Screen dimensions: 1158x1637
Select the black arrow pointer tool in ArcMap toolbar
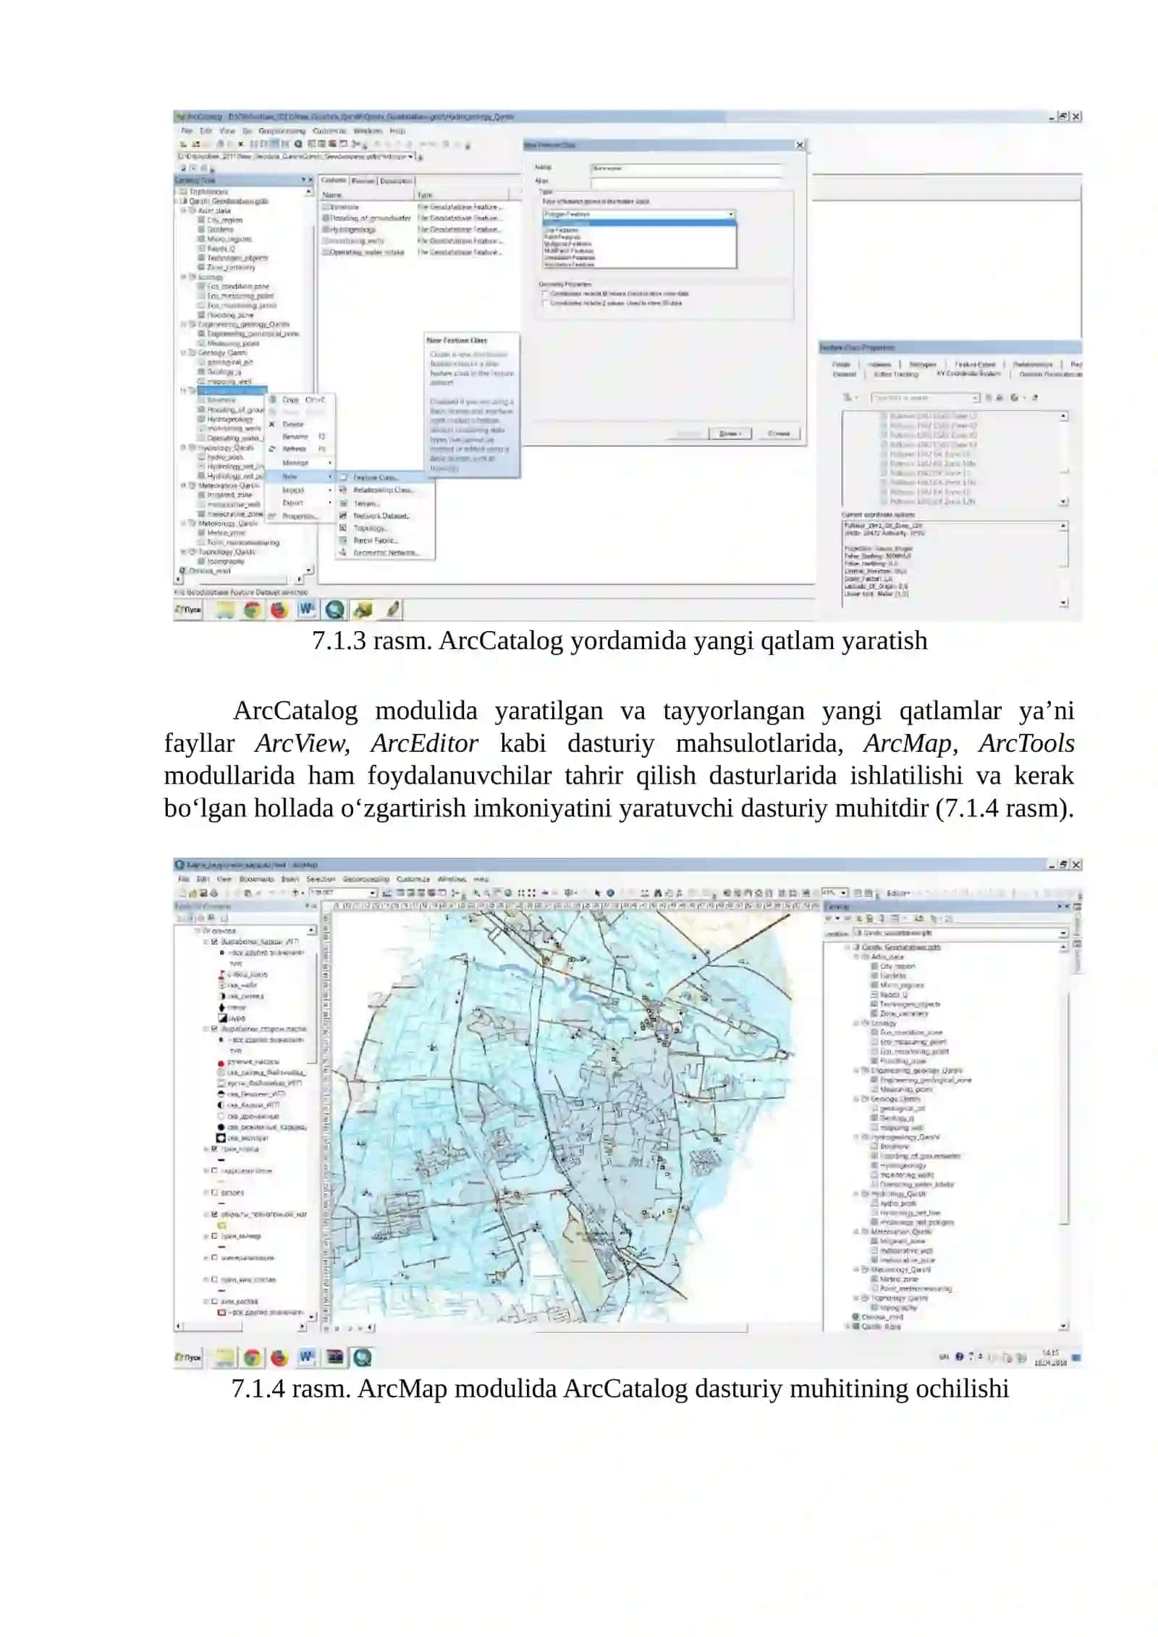tap(597, 893)
